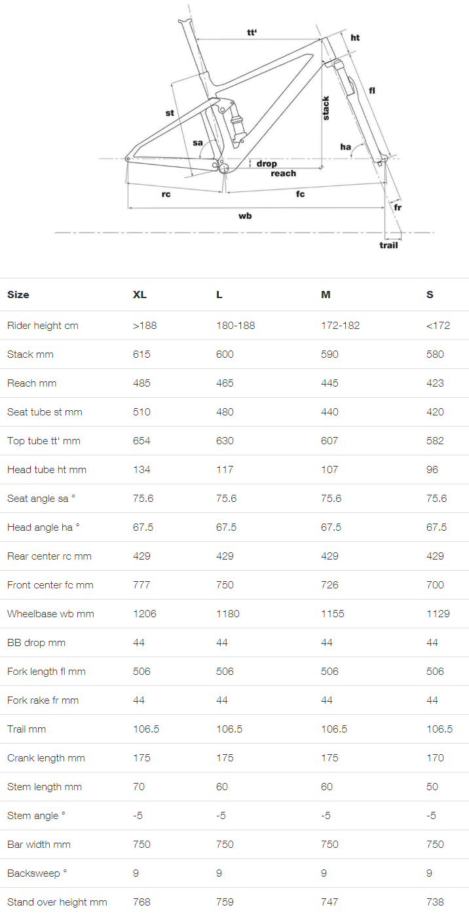Image resolution: width=469 pixels, height=916 pixels.
Task: Click the 'wb' wheelbase label in diagram
Action: pos(245,216)
